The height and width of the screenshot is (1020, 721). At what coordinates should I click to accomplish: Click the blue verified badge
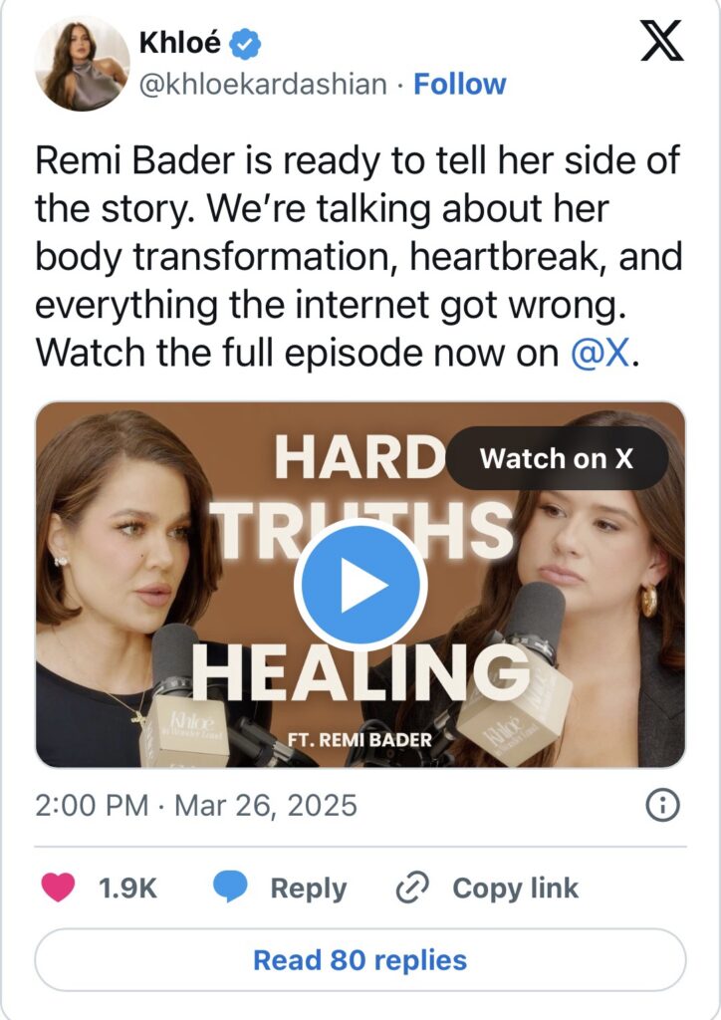pos(247,43)
